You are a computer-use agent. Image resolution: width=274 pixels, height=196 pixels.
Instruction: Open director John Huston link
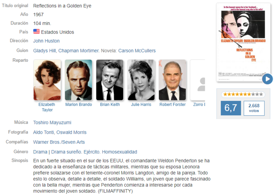click(46, 41)
